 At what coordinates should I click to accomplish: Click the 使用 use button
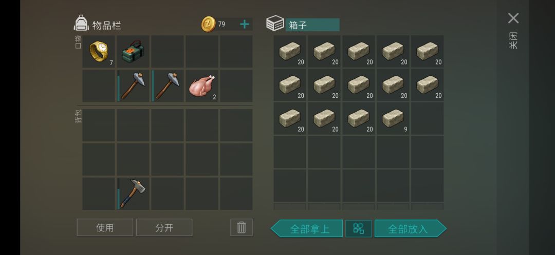click(x=105, y=227)
